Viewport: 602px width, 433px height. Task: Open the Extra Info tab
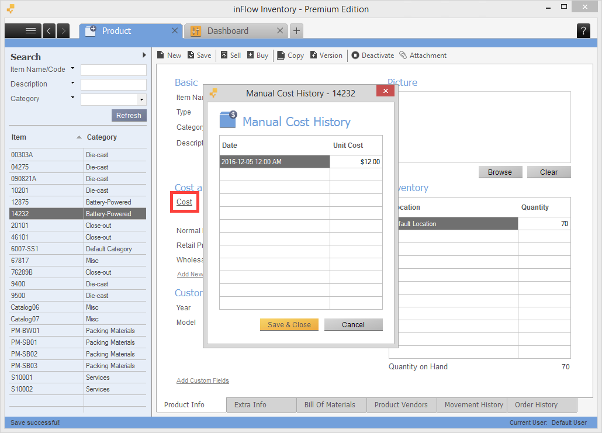tap(261, 404)
